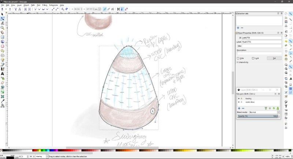Choose the Mesh gradient tool
Screen dimensions: 293x159
pyautogui.click(x=3, y=97)
